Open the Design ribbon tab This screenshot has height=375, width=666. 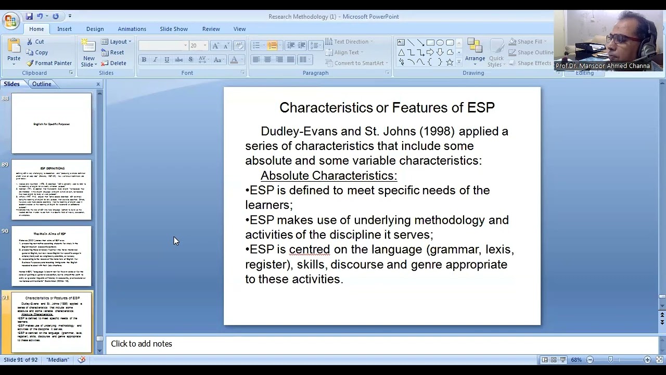(95, 29)
